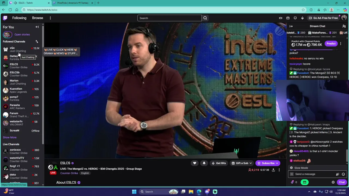Bookmark this page with star icon
This screenshot has height=196, width=349.
(x=303, y=10)
